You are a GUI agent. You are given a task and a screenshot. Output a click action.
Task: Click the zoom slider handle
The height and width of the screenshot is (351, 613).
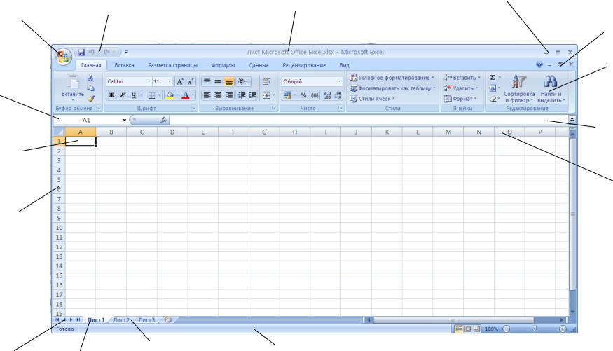[535, 329]
